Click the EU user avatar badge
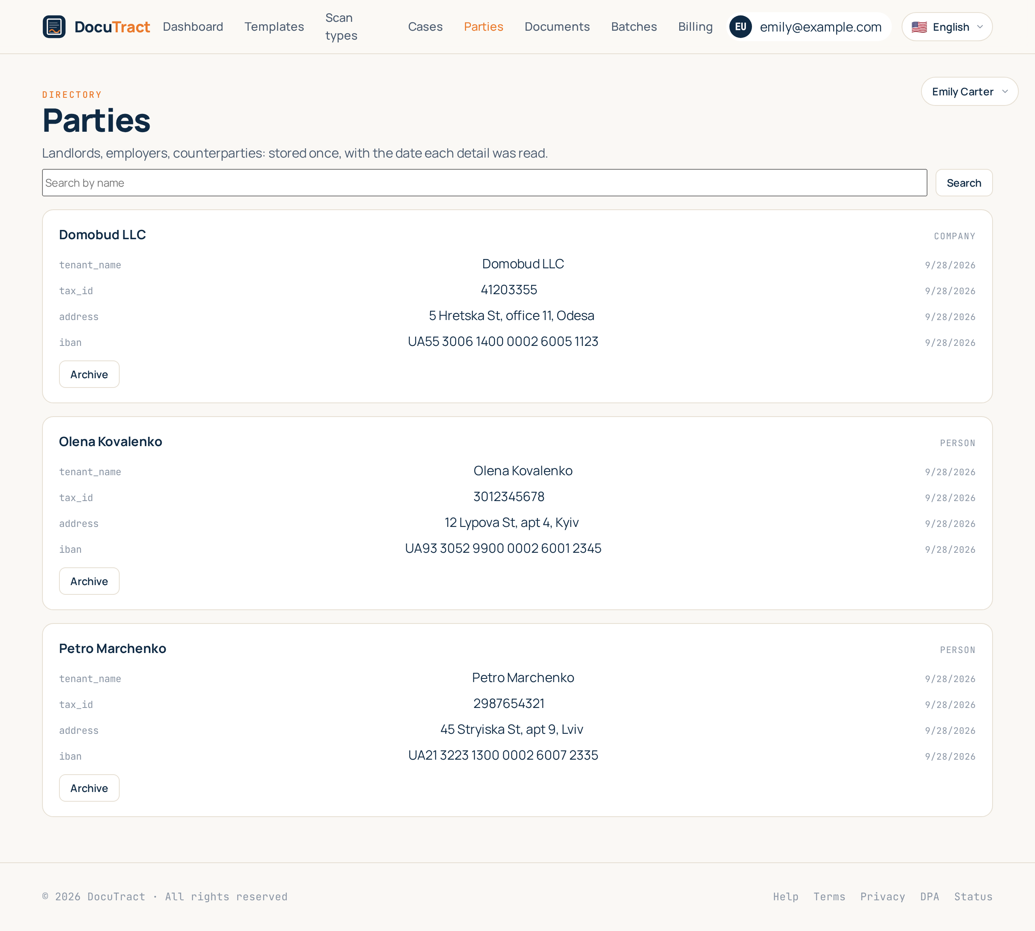Image resolution: width=1035 pixels, height=931 pixels. point(740,27)
